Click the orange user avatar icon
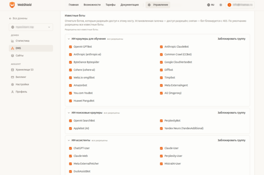Screen dimensions: 264x175 (229, 5)
